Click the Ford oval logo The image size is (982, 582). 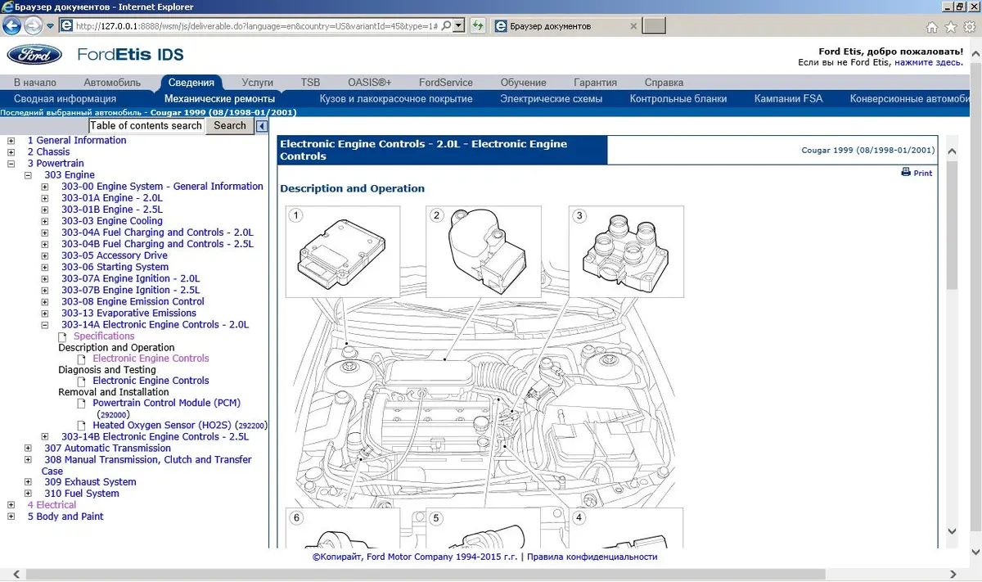34,55
